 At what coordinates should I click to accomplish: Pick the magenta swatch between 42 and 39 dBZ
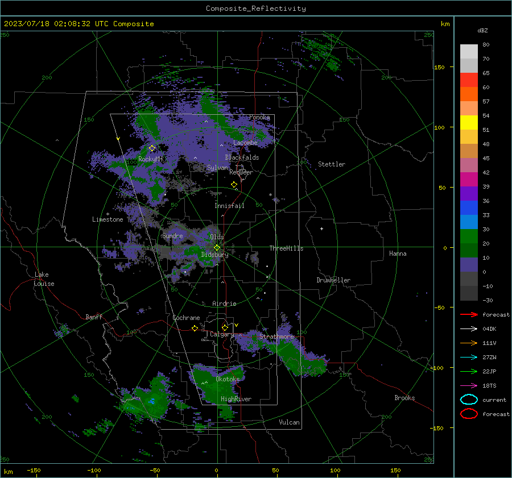(469, 179)
